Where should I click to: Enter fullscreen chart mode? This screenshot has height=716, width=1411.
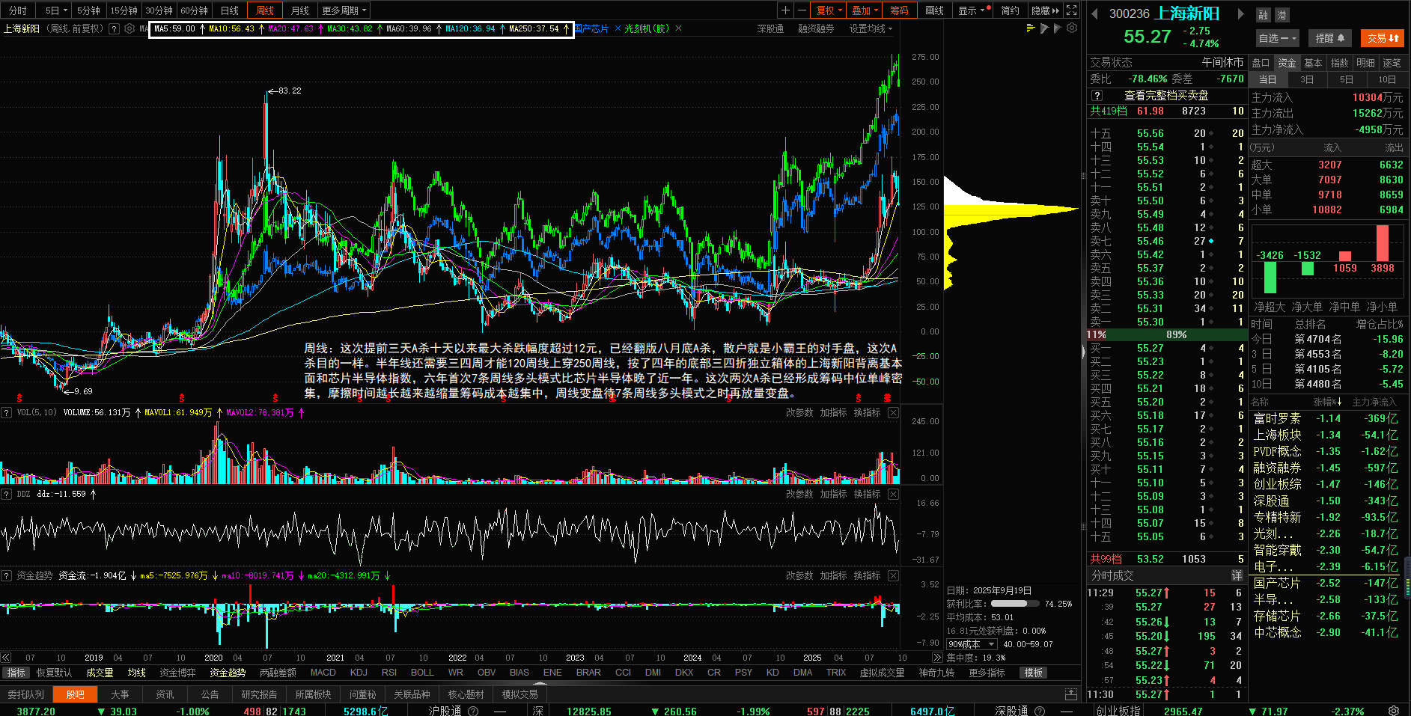1072,10
